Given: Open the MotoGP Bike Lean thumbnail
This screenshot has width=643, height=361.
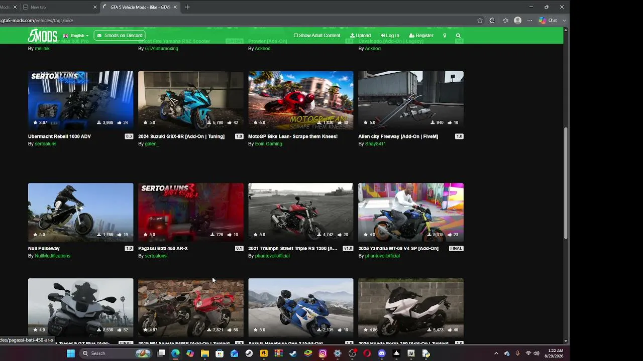Looking at the screenshot, I should (x=301, y=100).
